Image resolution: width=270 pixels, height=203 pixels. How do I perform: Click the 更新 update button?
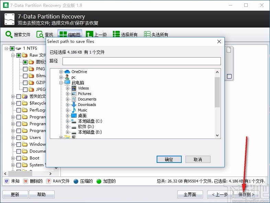coord(15,194)
